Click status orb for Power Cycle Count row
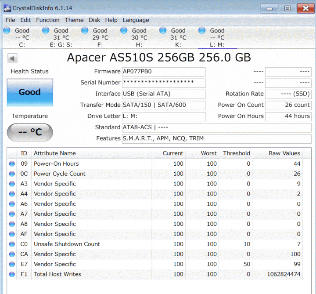 point(12,174)
